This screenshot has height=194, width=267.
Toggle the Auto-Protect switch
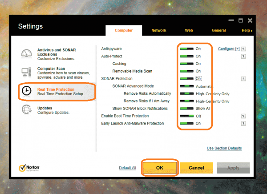pos(186,56)
